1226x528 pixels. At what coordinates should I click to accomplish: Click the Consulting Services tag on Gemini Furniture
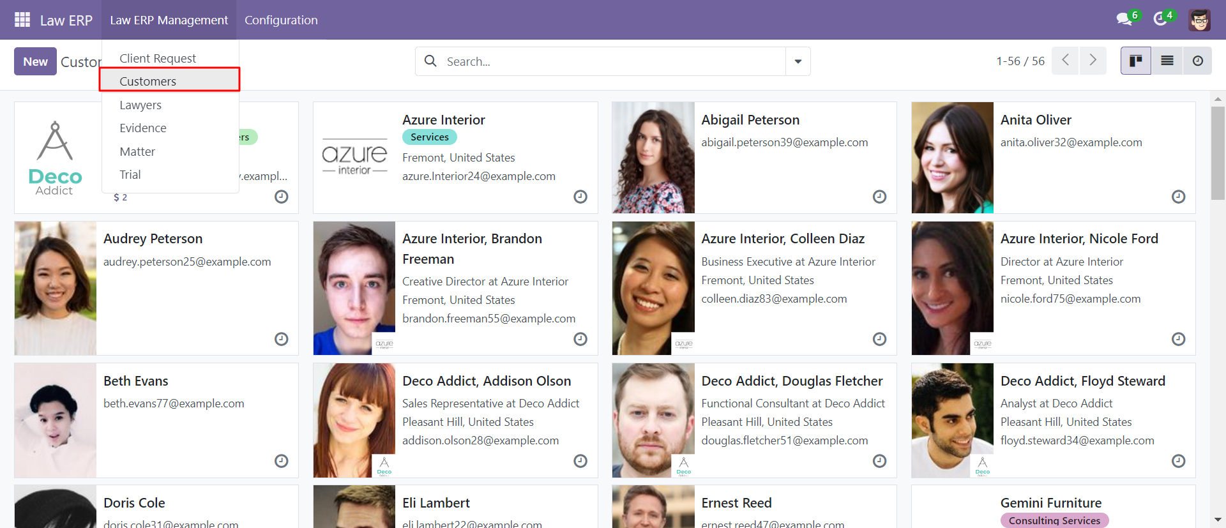coord(1055,520)
